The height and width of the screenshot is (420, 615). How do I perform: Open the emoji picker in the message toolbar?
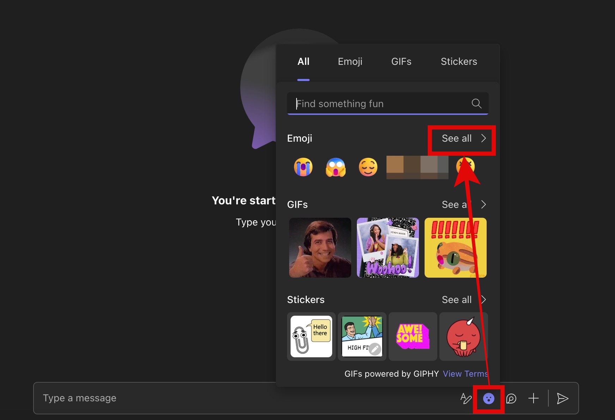pos(488,398)
